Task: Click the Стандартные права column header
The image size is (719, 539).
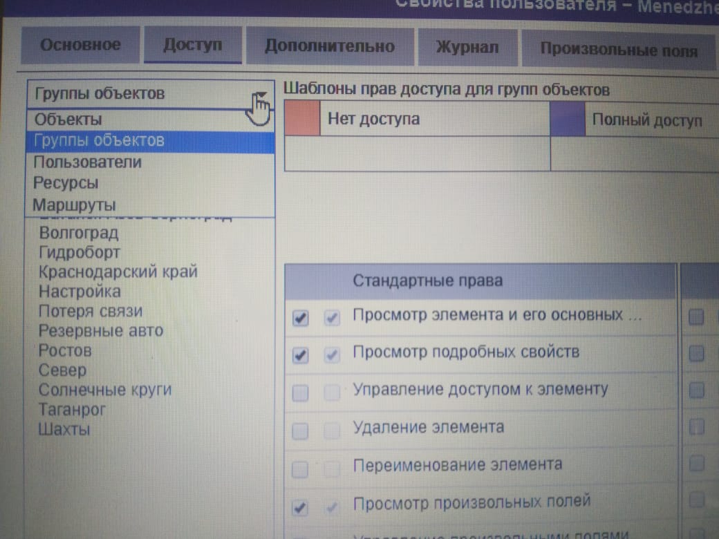Action: click(428, 281)
